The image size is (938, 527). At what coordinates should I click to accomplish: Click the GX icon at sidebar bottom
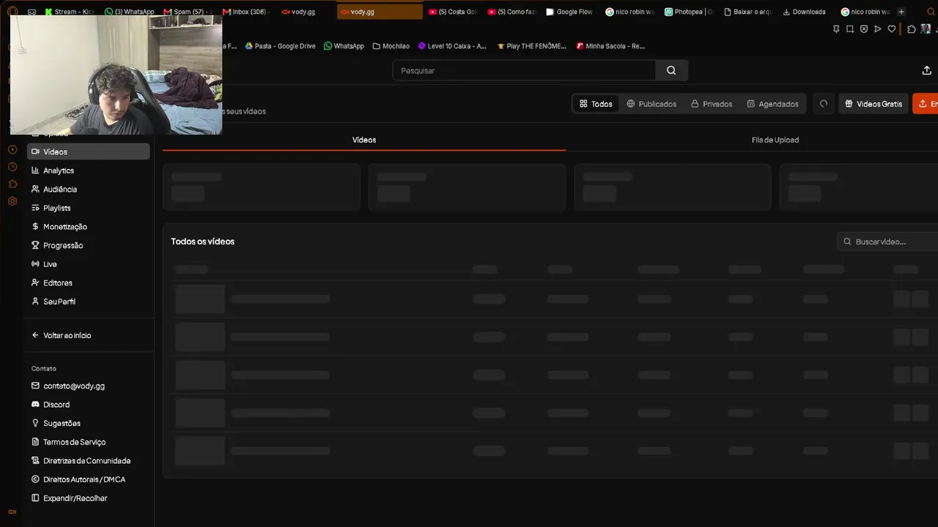pyautogui.click(x=12, y=512)
